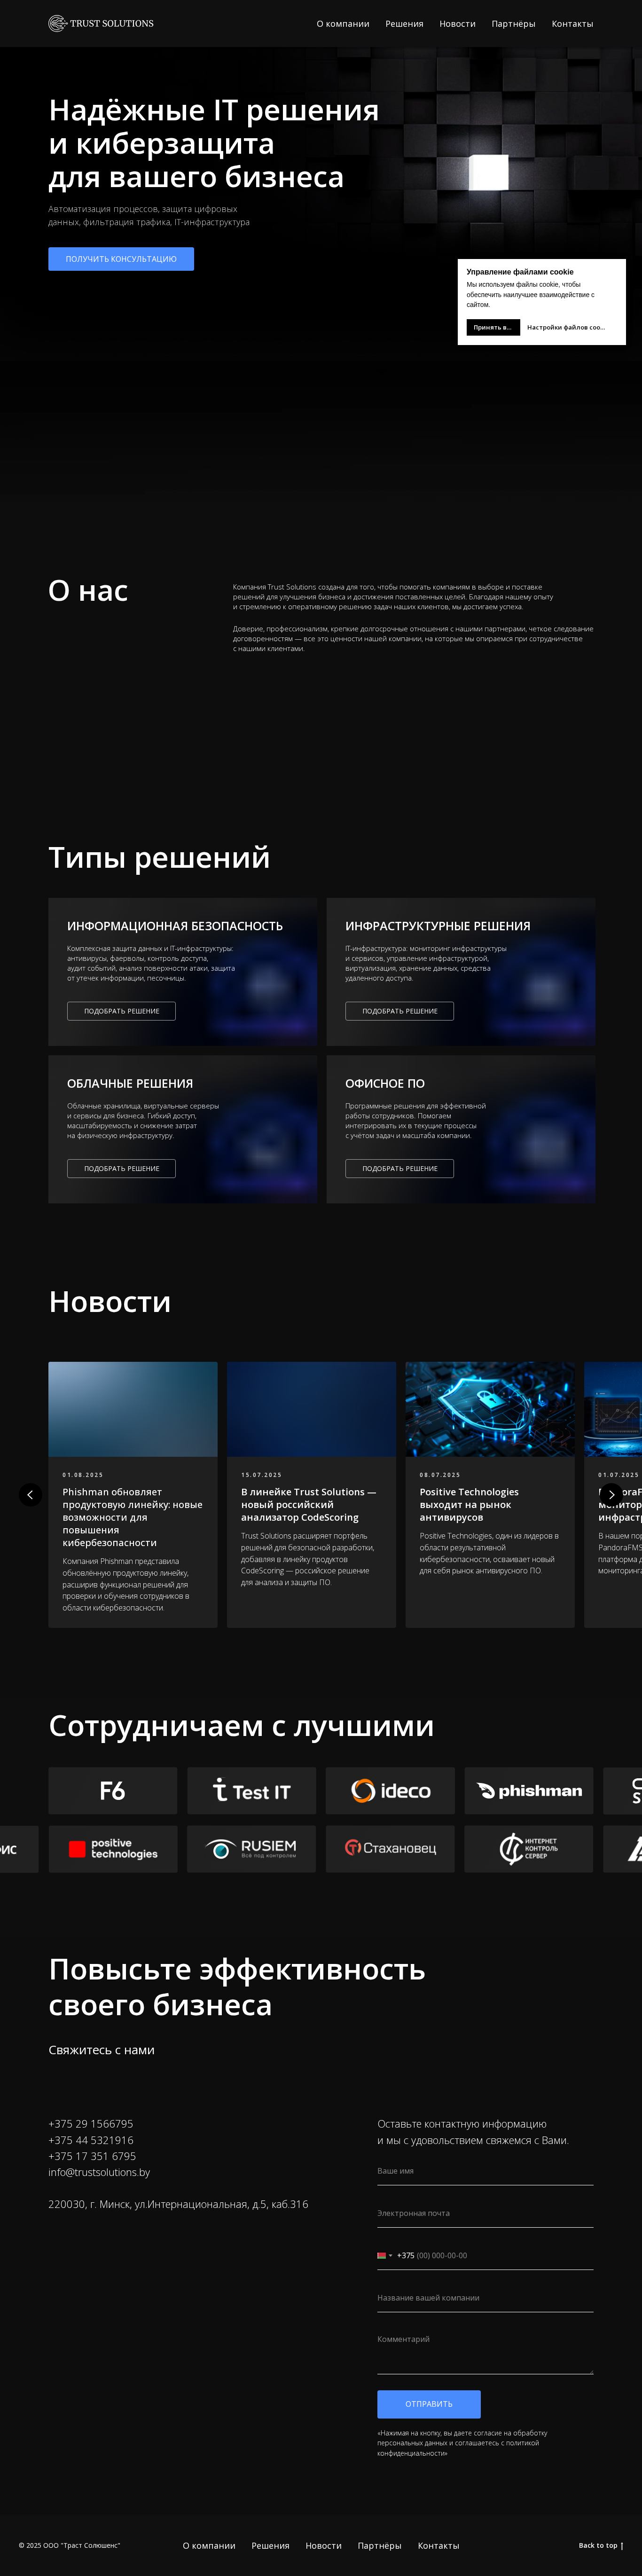Viewport: 642px width, 2576px height.
Task: Click Инфраструктурные решения card heading
Action: click(438, 926)
